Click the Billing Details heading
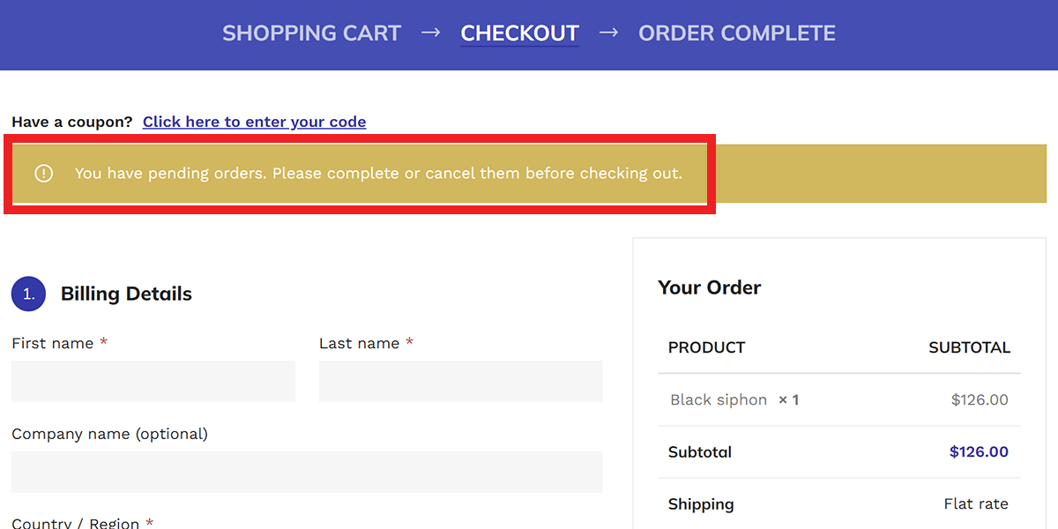 (126, 294)
